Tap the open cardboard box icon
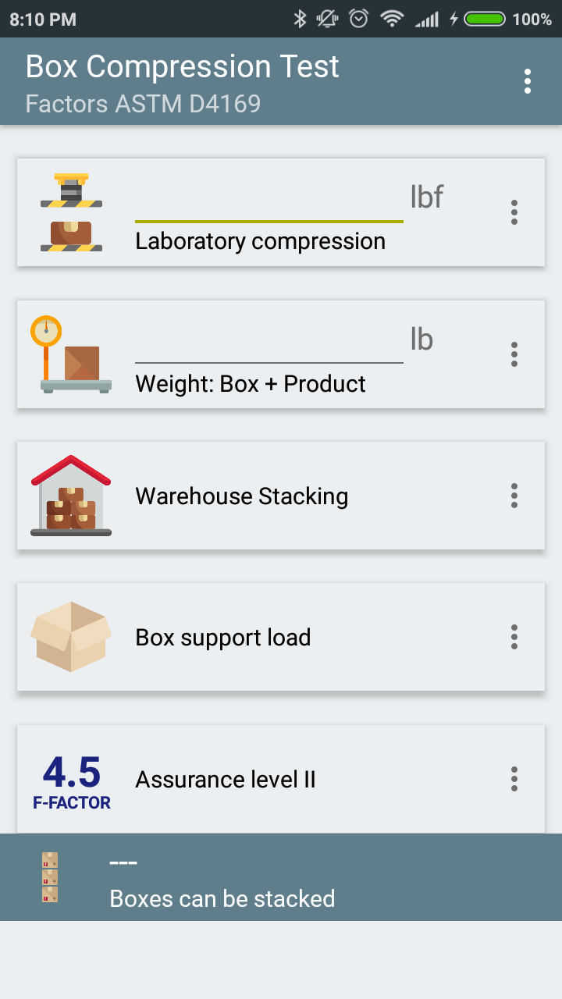The height and width of the screenshot is (999, 562). pos(71,637)
